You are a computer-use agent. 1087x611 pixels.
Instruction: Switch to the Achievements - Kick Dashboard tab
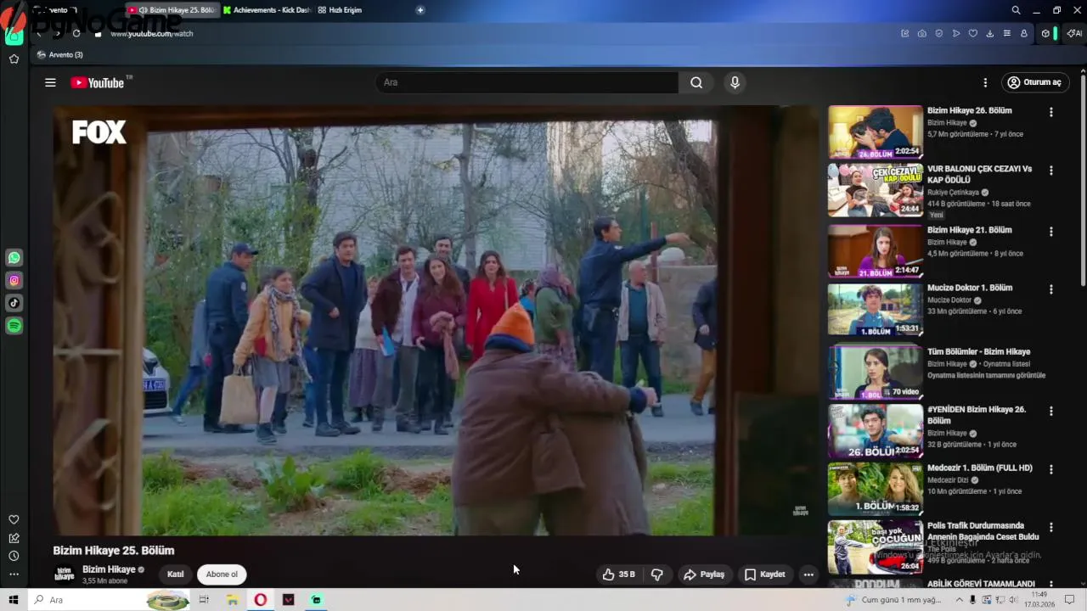[268, 10]
